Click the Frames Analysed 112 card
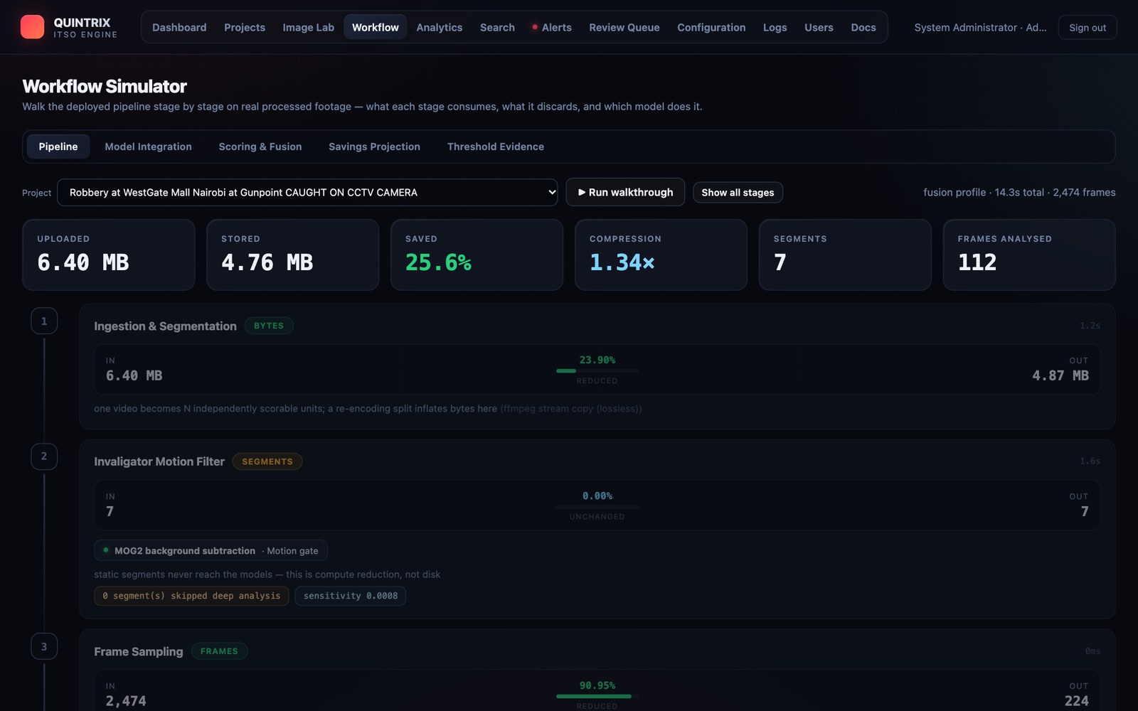The height and width of the screenshot is (711, 1138). (1029, 255)
